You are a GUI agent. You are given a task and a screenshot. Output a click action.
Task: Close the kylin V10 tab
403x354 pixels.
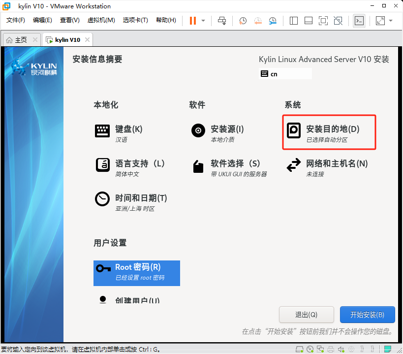pyautogui.click(x=88, y=40)
